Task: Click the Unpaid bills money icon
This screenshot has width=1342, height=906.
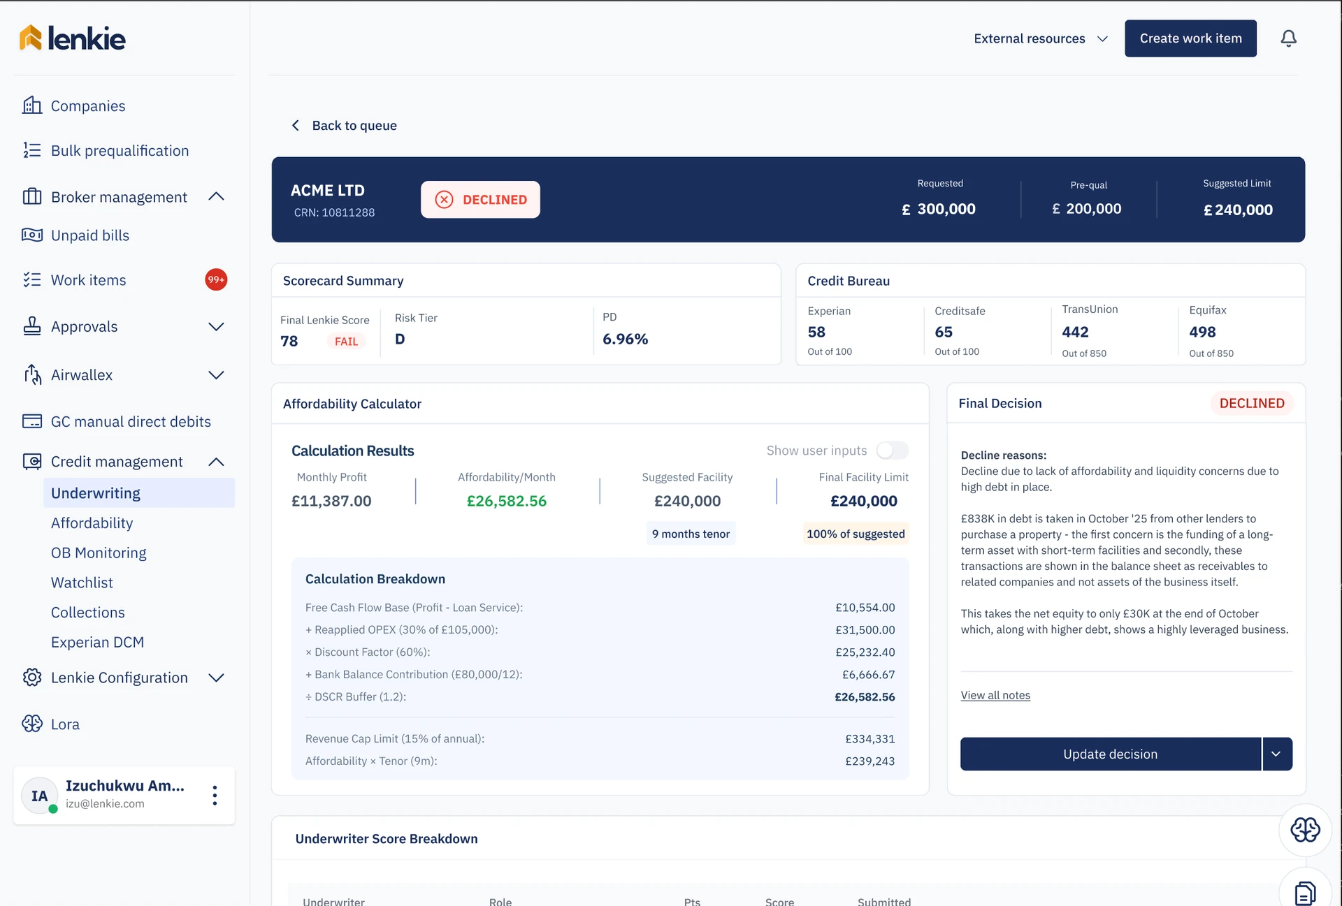Action: tap(32, 235)
